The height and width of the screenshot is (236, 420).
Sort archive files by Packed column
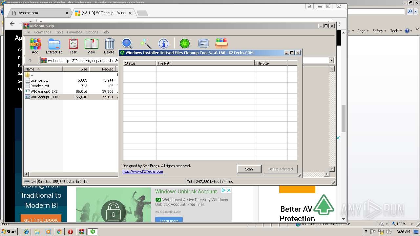[x=102, y=69]
